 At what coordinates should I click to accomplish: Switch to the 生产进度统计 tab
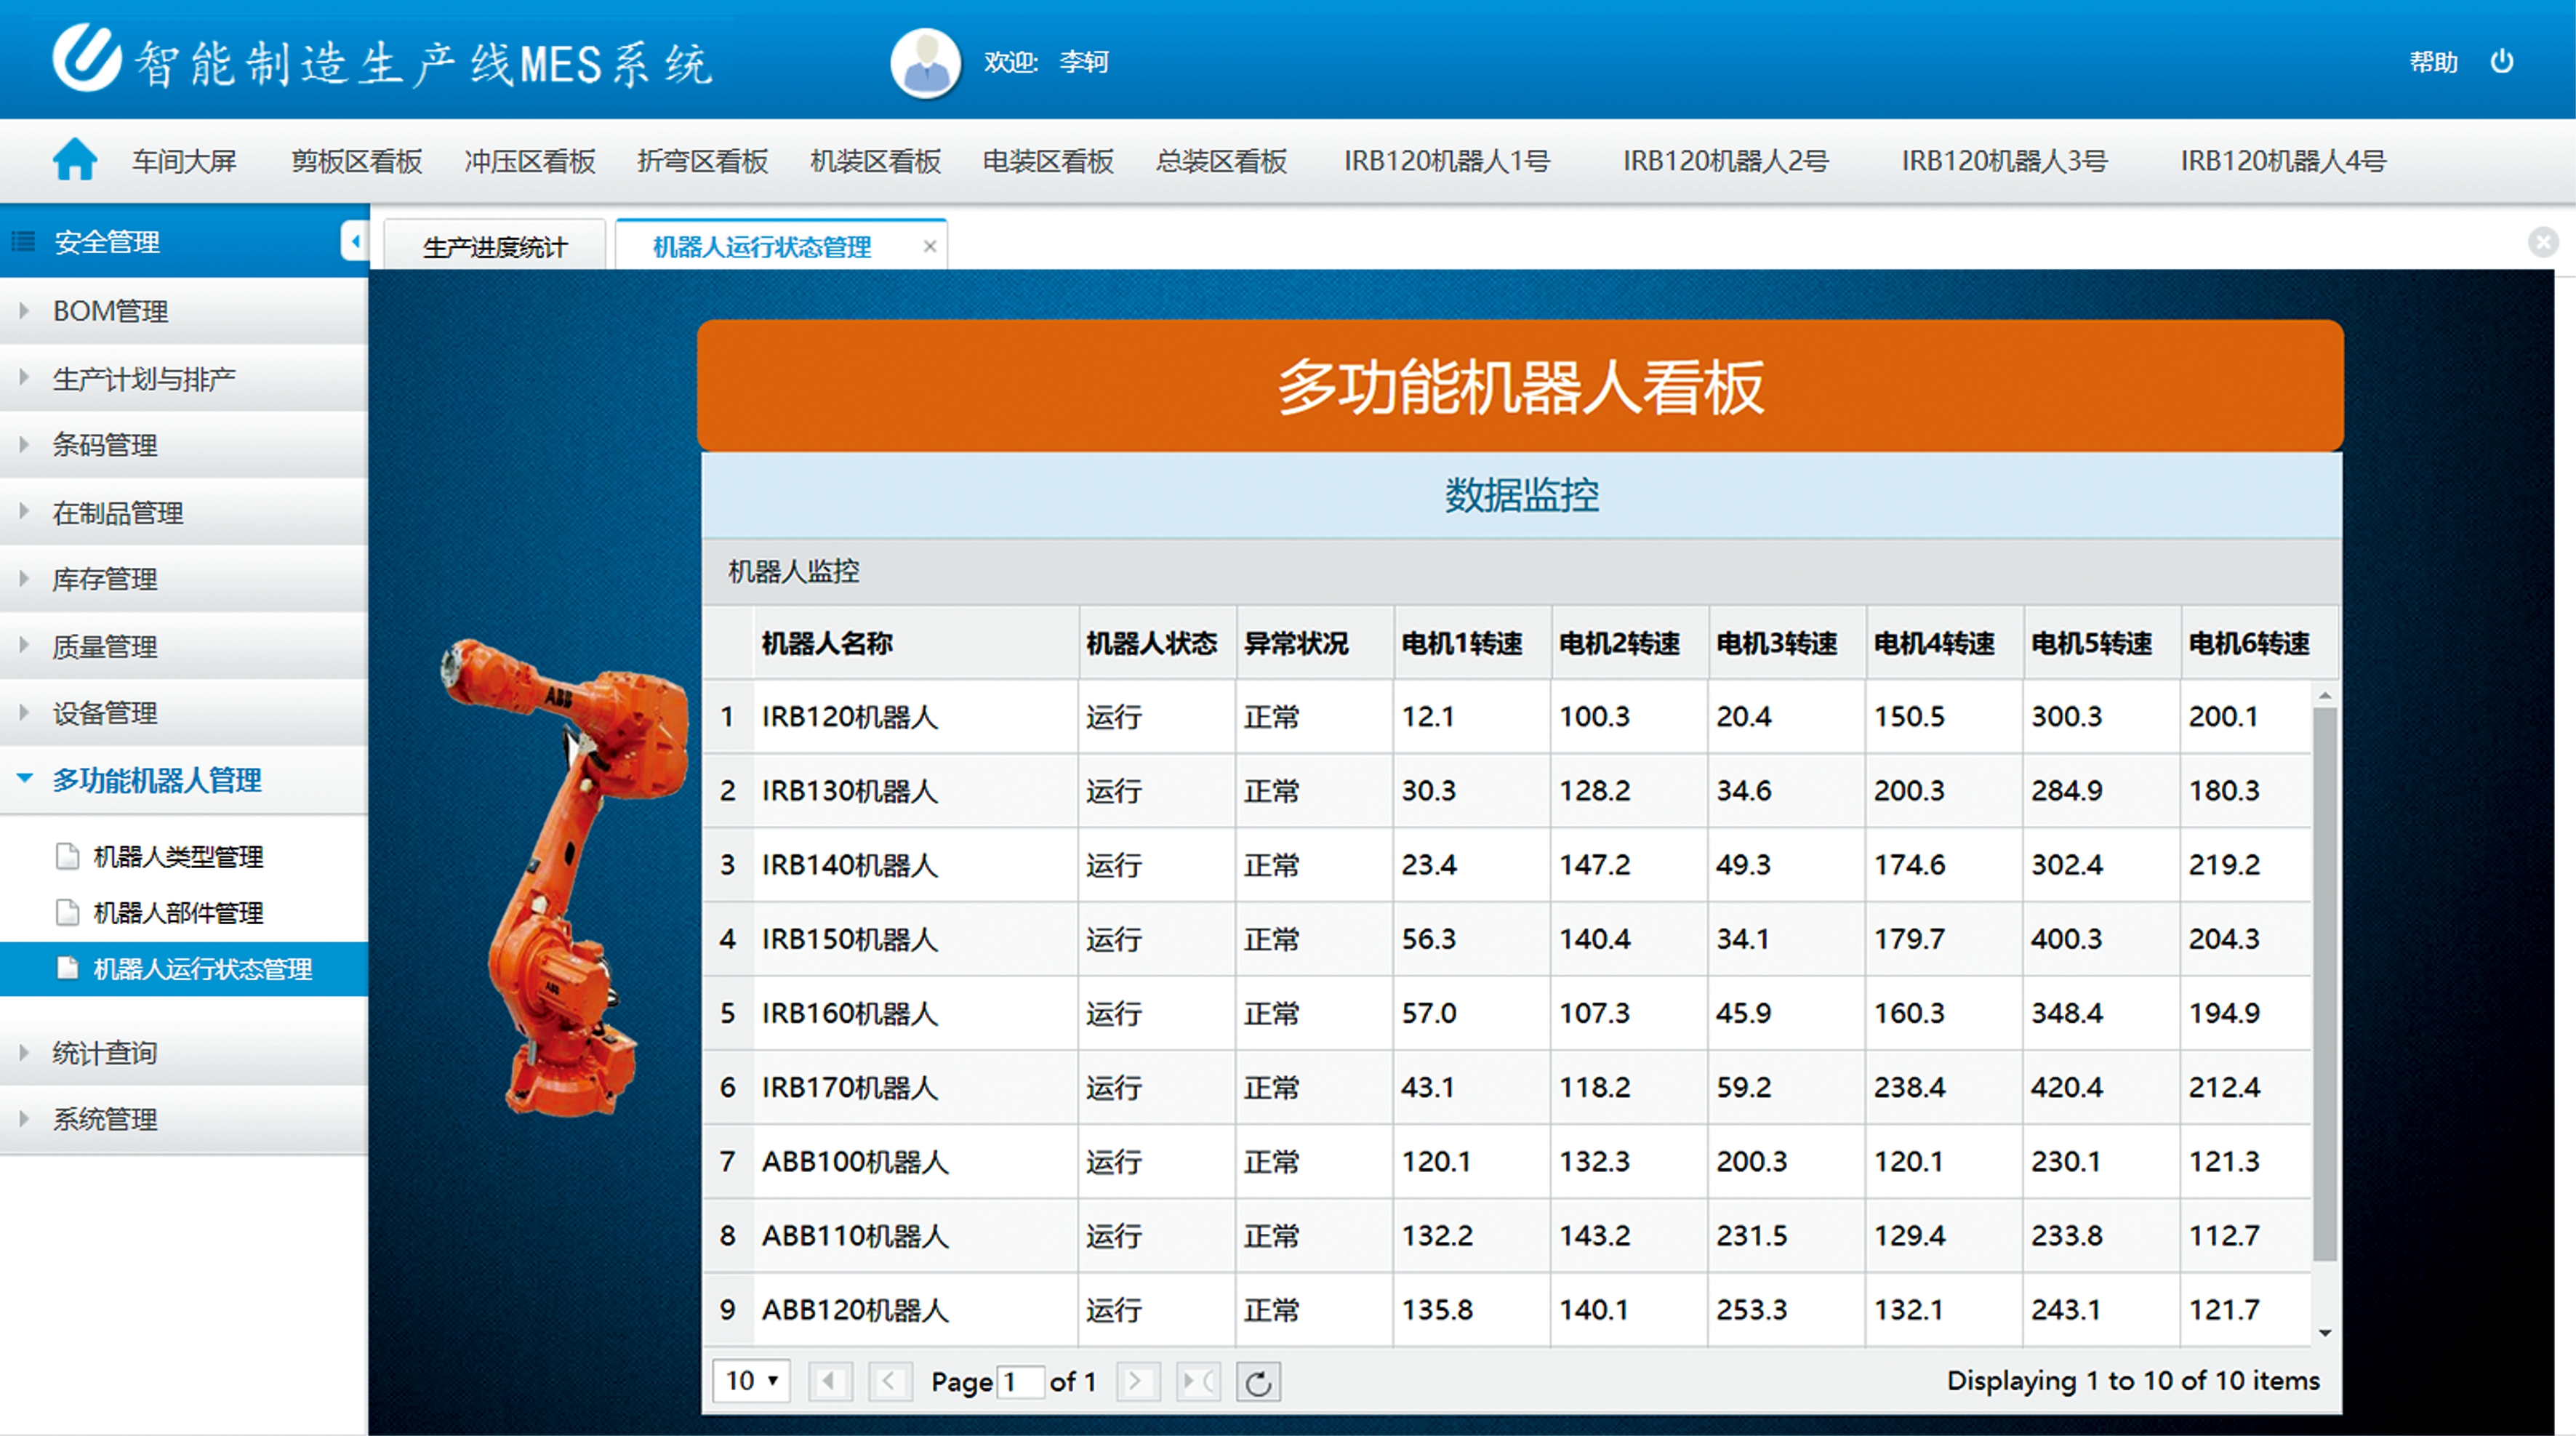(495, 246)
